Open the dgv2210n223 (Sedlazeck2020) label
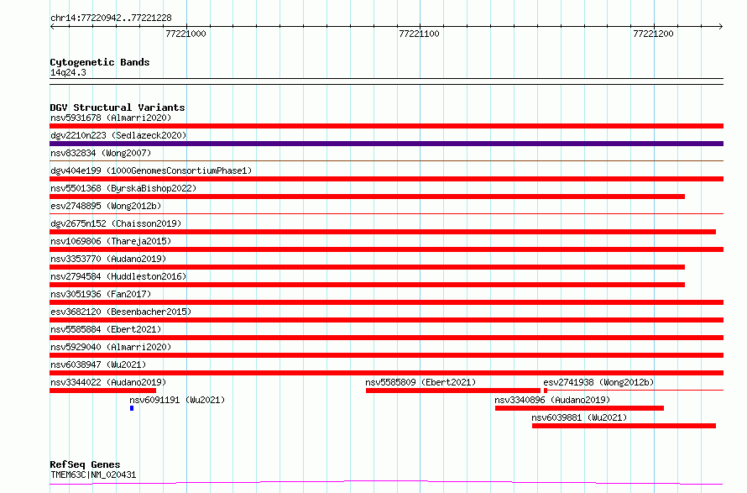The image size is (747, 493). coord(118,135)
